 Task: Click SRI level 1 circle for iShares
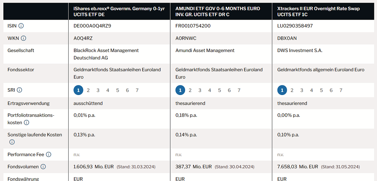(x=78, y=90)
